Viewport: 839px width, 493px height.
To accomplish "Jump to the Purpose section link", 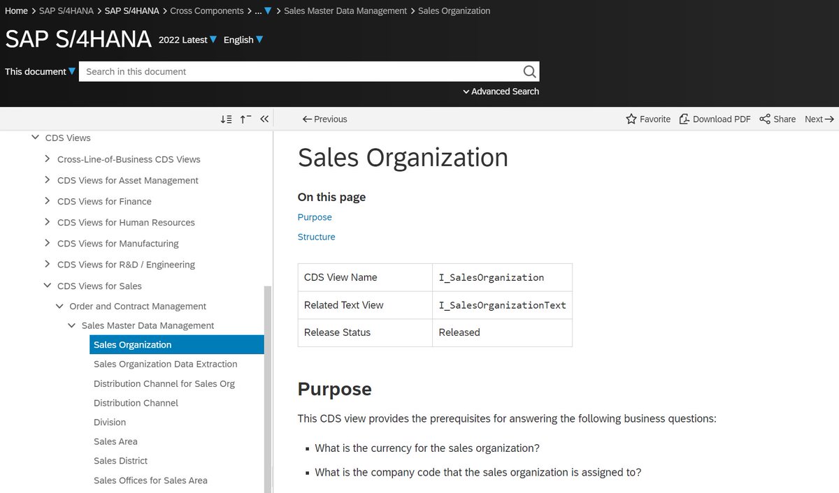I will (x=315, y=217).
